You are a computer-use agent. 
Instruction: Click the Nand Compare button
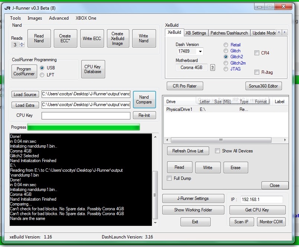coord(144,100)
